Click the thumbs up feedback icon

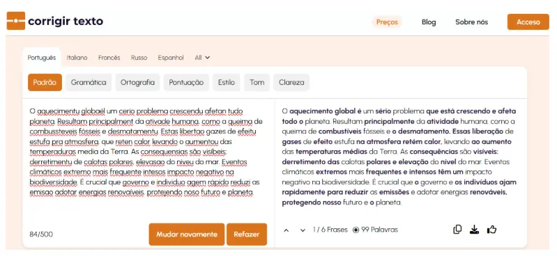click(491, 230)
